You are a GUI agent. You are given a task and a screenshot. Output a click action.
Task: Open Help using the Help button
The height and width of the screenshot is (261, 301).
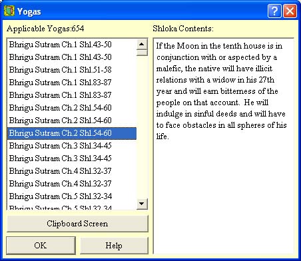(114, 246)
